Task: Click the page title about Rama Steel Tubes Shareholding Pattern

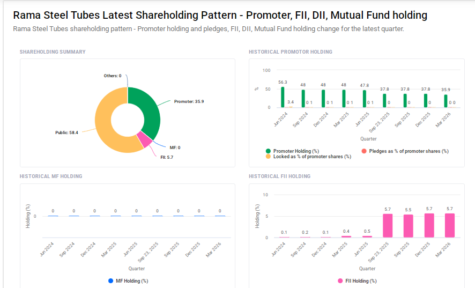Action: (220, 15)
